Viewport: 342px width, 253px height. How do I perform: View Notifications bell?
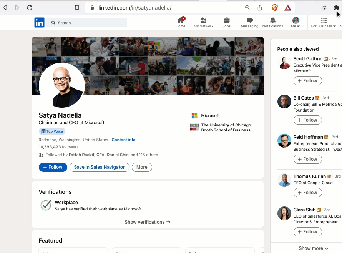pos(273,22)
